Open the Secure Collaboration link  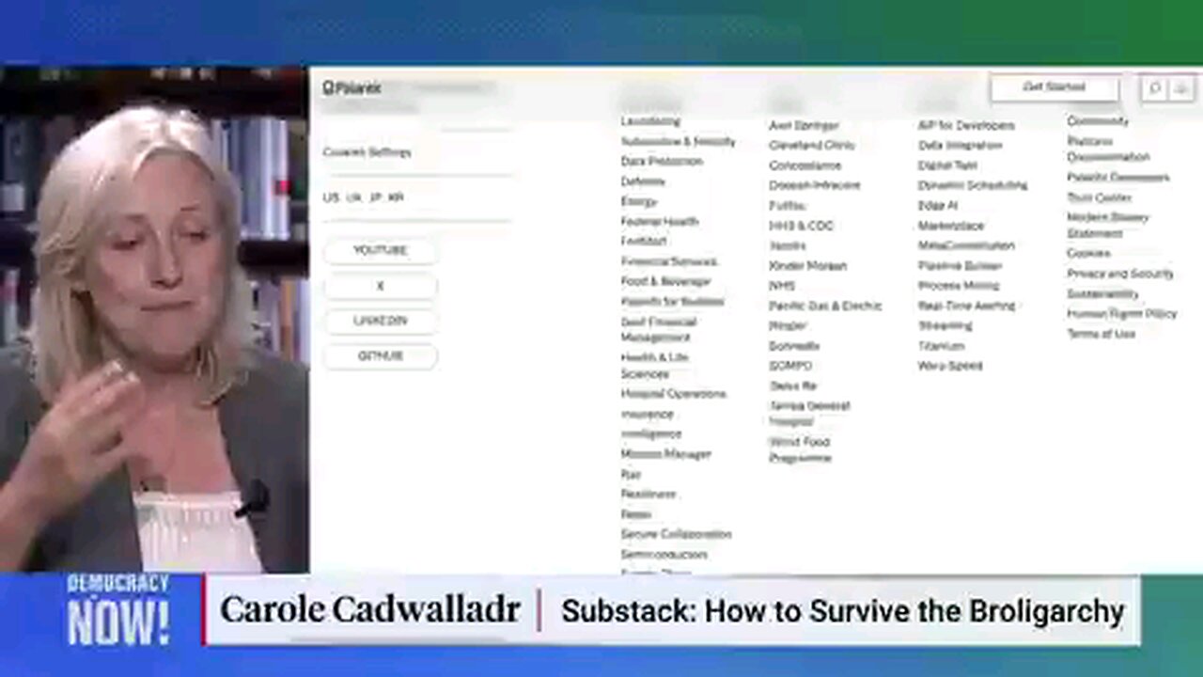click(676, 534)
